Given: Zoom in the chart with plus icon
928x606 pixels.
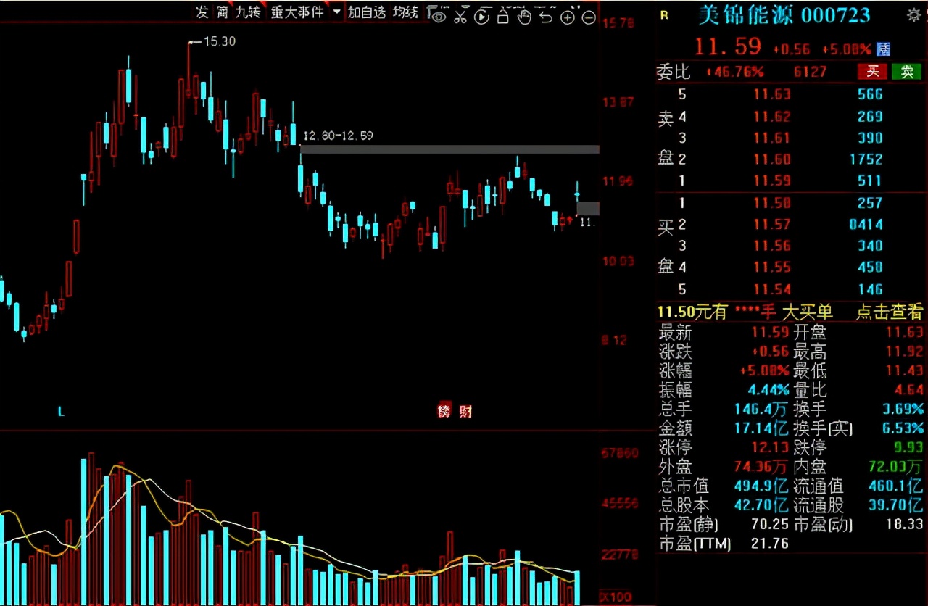Looking at the screenshot, I should tap(568, 17).
